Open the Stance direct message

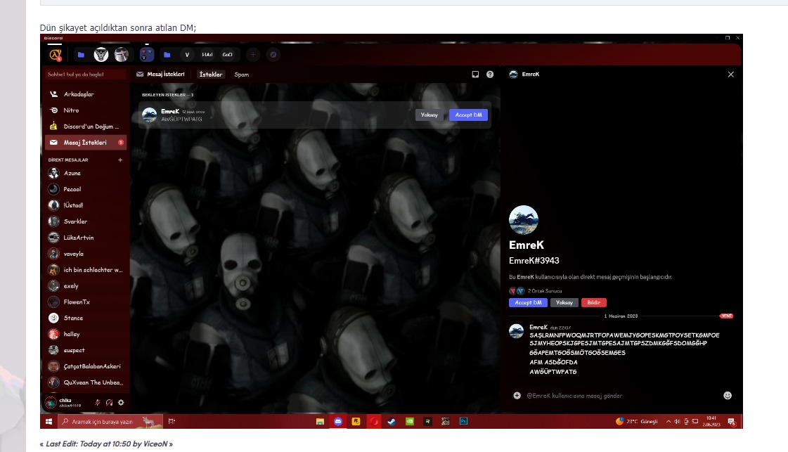[x=86, y=318]
